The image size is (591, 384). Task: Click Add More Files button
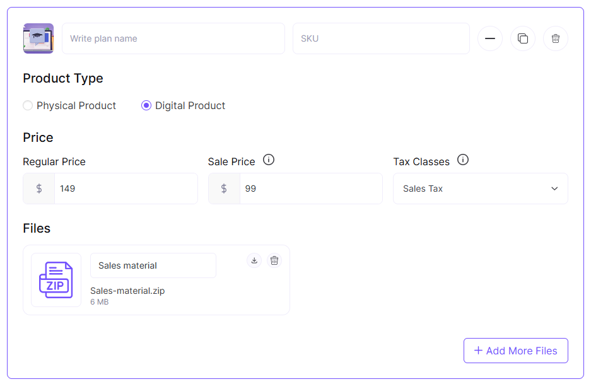click(x=515, y=351)
